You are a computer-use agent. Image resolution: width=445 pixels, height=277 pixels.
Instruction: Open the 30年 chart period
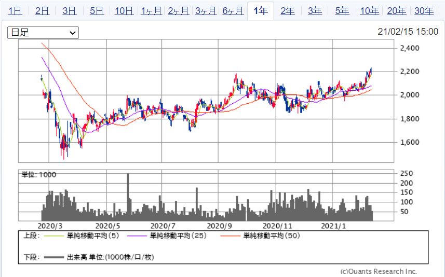click(x=424, y=11)
